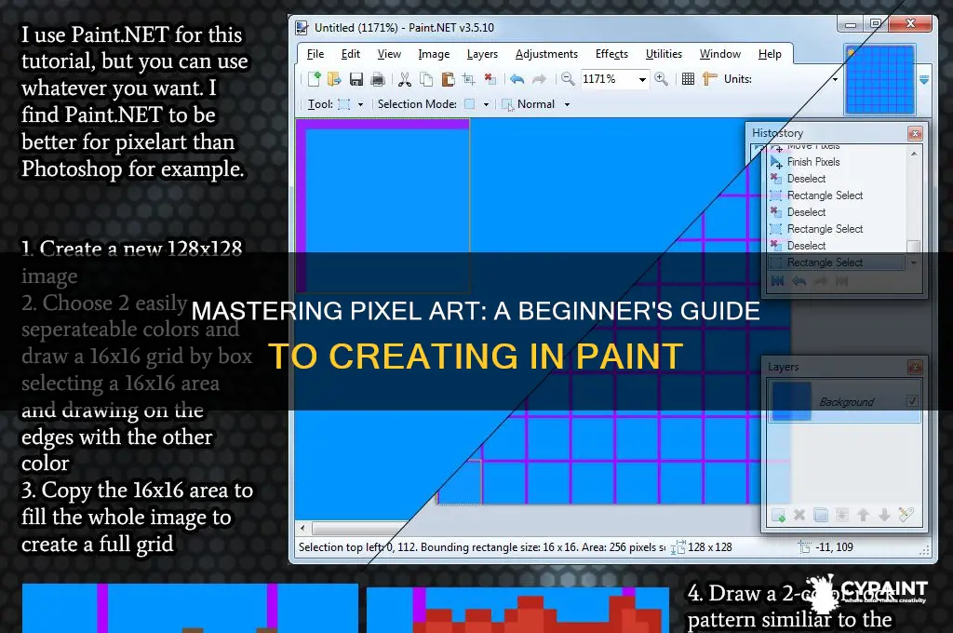Image resolution: width=953 pixels, height=633 pixels.
Task: Save the image with the floppy icon
Action: click(356, 79)
